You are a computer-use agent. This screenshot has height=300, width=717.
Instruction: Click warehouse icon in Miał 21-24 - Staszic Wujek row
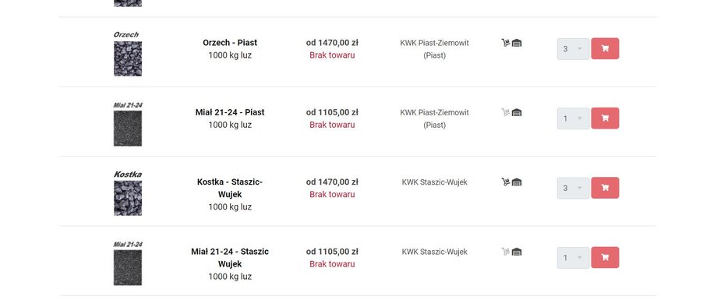coord(517,252)
